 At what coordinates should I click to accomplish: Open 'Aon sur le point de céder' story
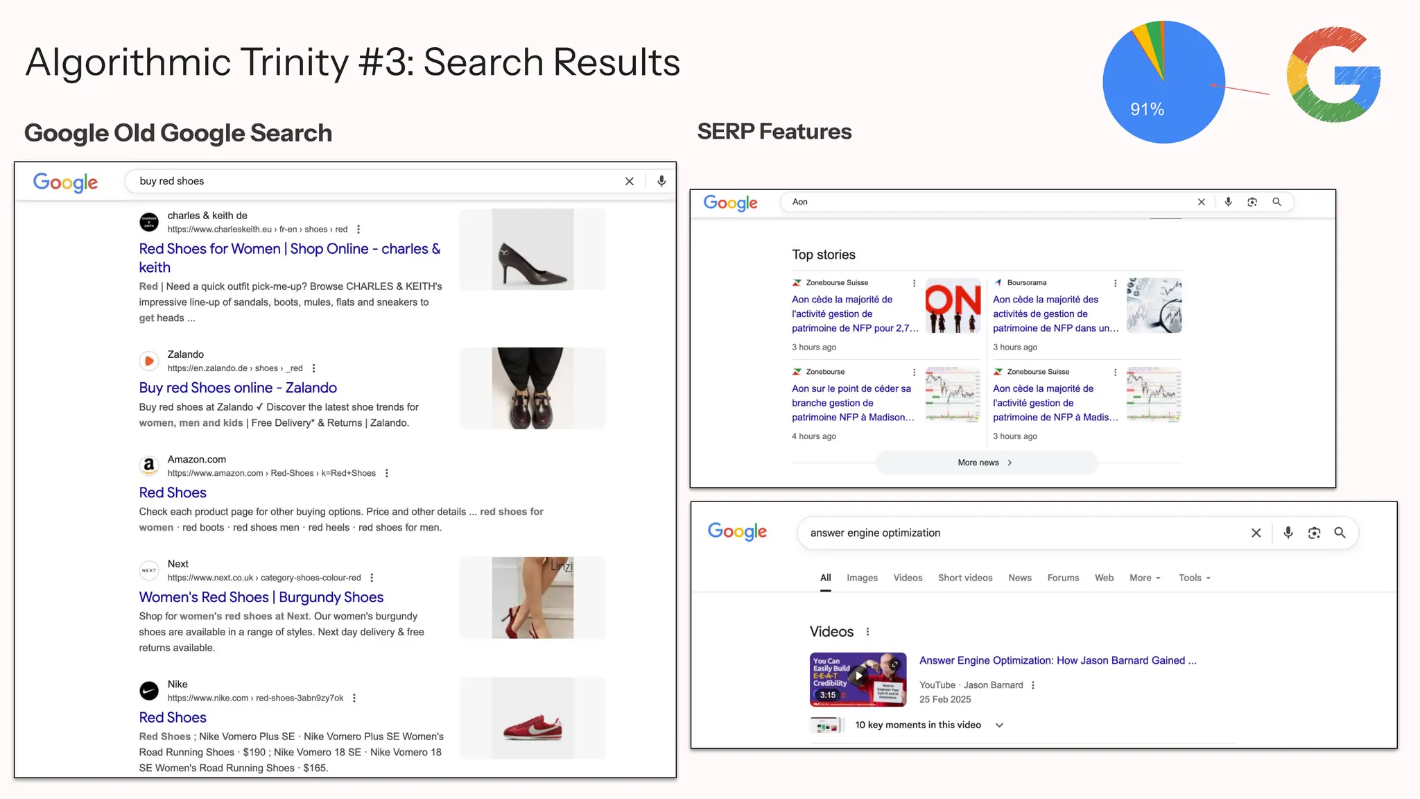pyautogui.click(x=853, y=403)
